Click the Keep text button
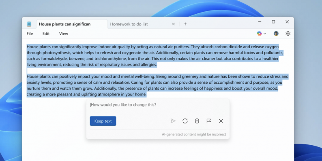Image resolution: width=322 pixels, height=161 pixels. pyautogui.click(x=103, y=121)
